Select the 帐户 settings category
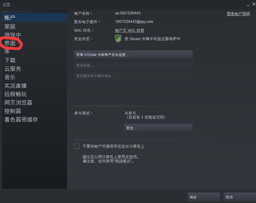The image size is (256, 203). (x=35, y=18)
